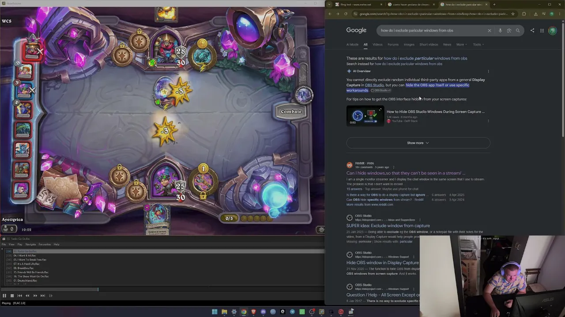This screenshot has width=565, height=317.
Task: Open the Navigate menu in music player
Action: coord(30,244)
